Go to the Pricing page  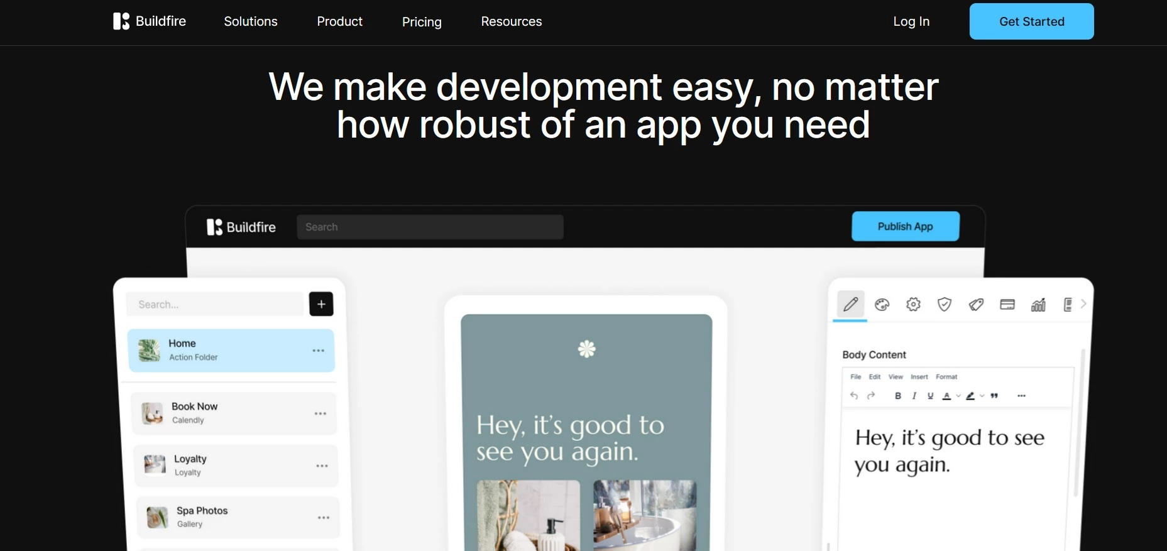pyautogui.click(x=422, y=22)
